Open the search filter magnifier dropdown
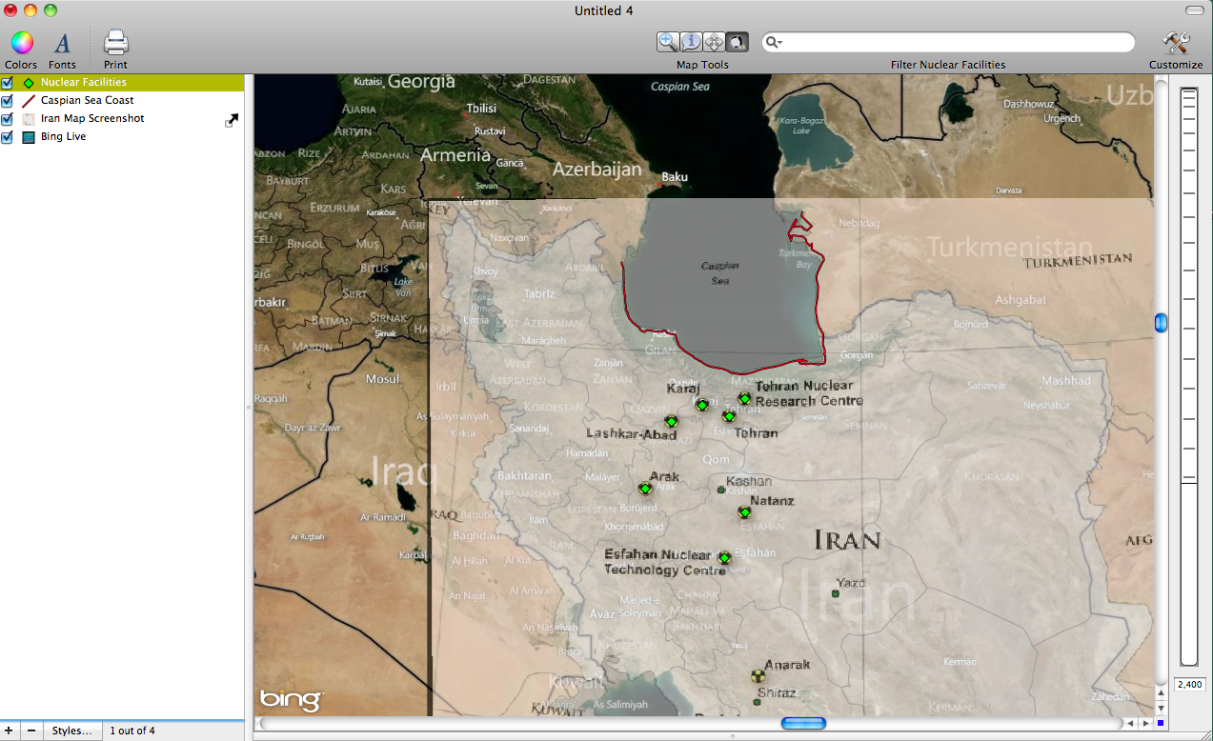The width and height of the screenshot is (1213, 741). [x=775, y=43]
